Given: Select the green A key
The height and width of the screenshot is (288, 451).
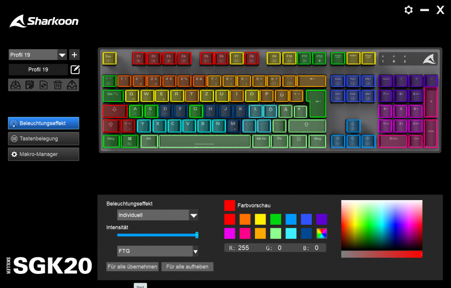Looking at the screenshot, I should tap(136, 111).
